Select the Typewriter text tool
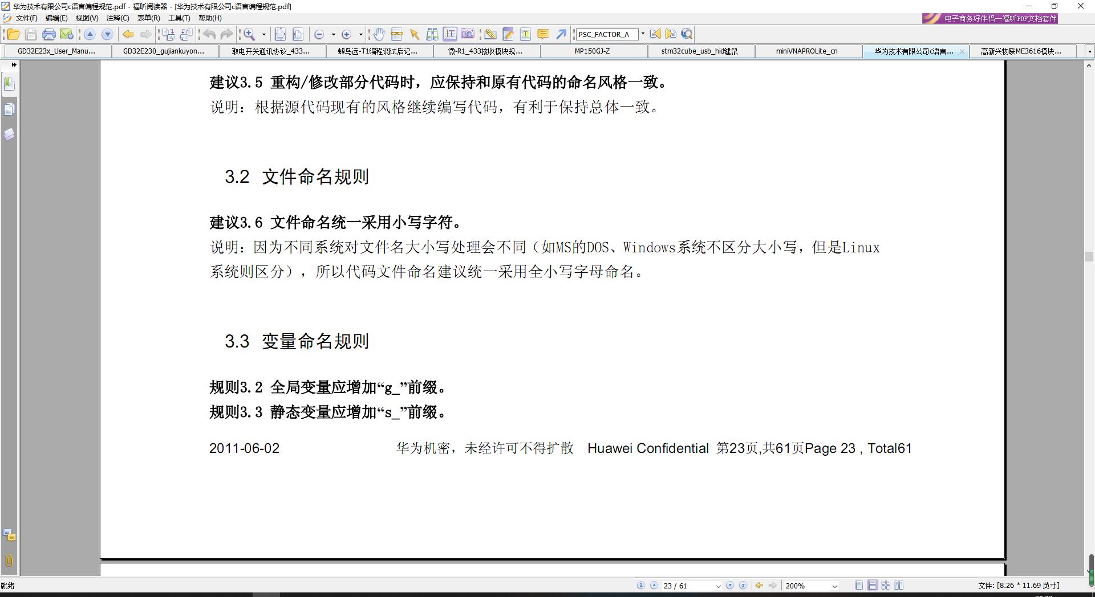Image resolution: width=1095 pixels, height=597 pixels. pyautogui.click(x=525, y=34)
